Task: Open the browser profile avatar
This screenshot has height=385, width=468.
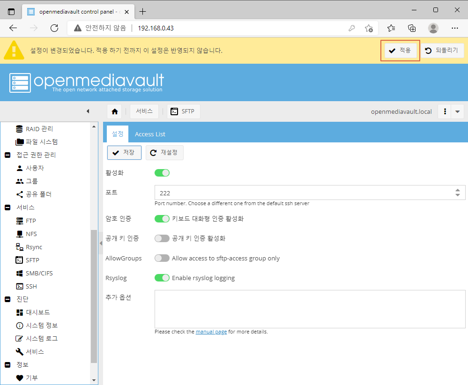Action: tap(433, 29)
